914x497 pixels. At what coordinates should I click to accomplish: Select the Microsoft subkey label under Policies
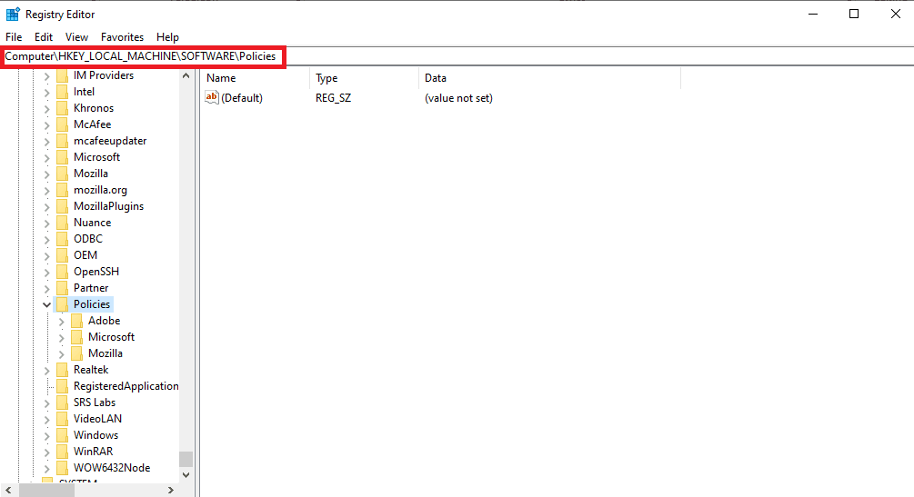point(111,337)
